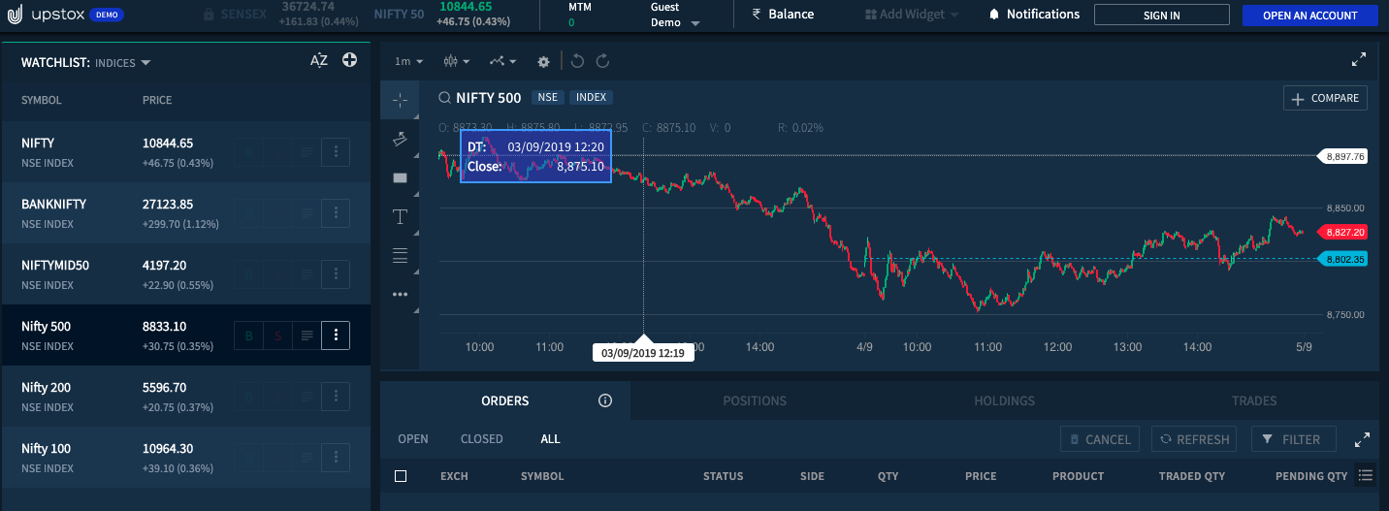1389x511 pixels.
Task: Show ALL orders filter
Action: point(550,439)
